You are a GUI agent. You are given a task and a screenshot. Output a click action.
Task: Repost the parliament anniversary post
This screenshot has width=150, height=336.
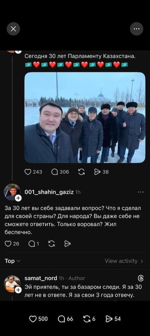coord(82,172)
